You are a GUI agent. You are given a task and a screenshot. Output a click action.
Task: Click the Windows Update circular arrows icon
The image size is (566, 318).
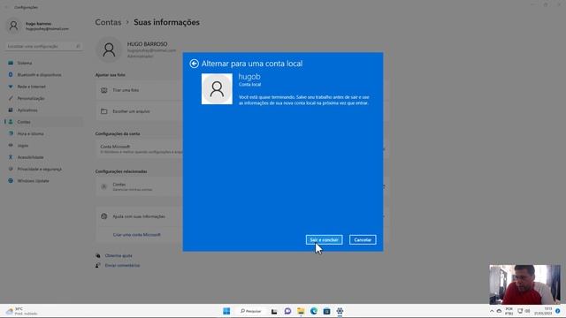click(11, 180)
